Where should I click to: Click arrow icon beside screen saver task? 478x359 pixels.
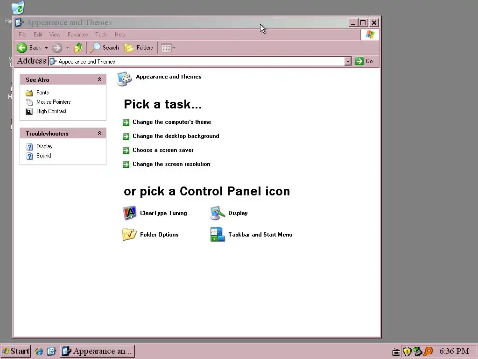[x=126, y=151]
